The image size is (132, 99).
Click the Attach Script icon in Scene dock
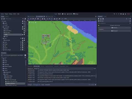pos(25,19)
